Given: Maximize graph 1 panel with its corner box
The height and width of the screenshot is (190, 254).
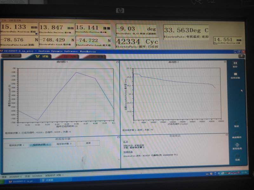Looking at the screenshot, I should (x=117, y=62).
